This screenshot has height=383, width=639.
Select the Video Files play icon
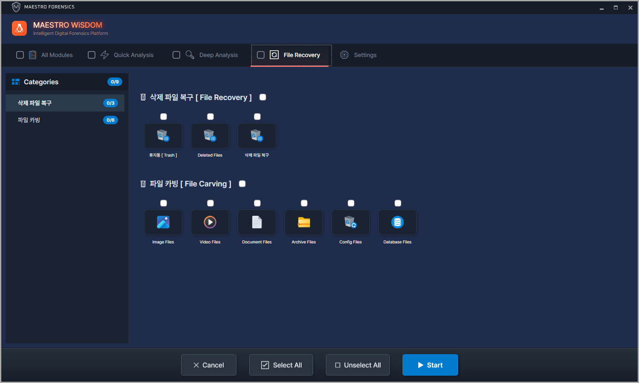[x=210, y=222]
